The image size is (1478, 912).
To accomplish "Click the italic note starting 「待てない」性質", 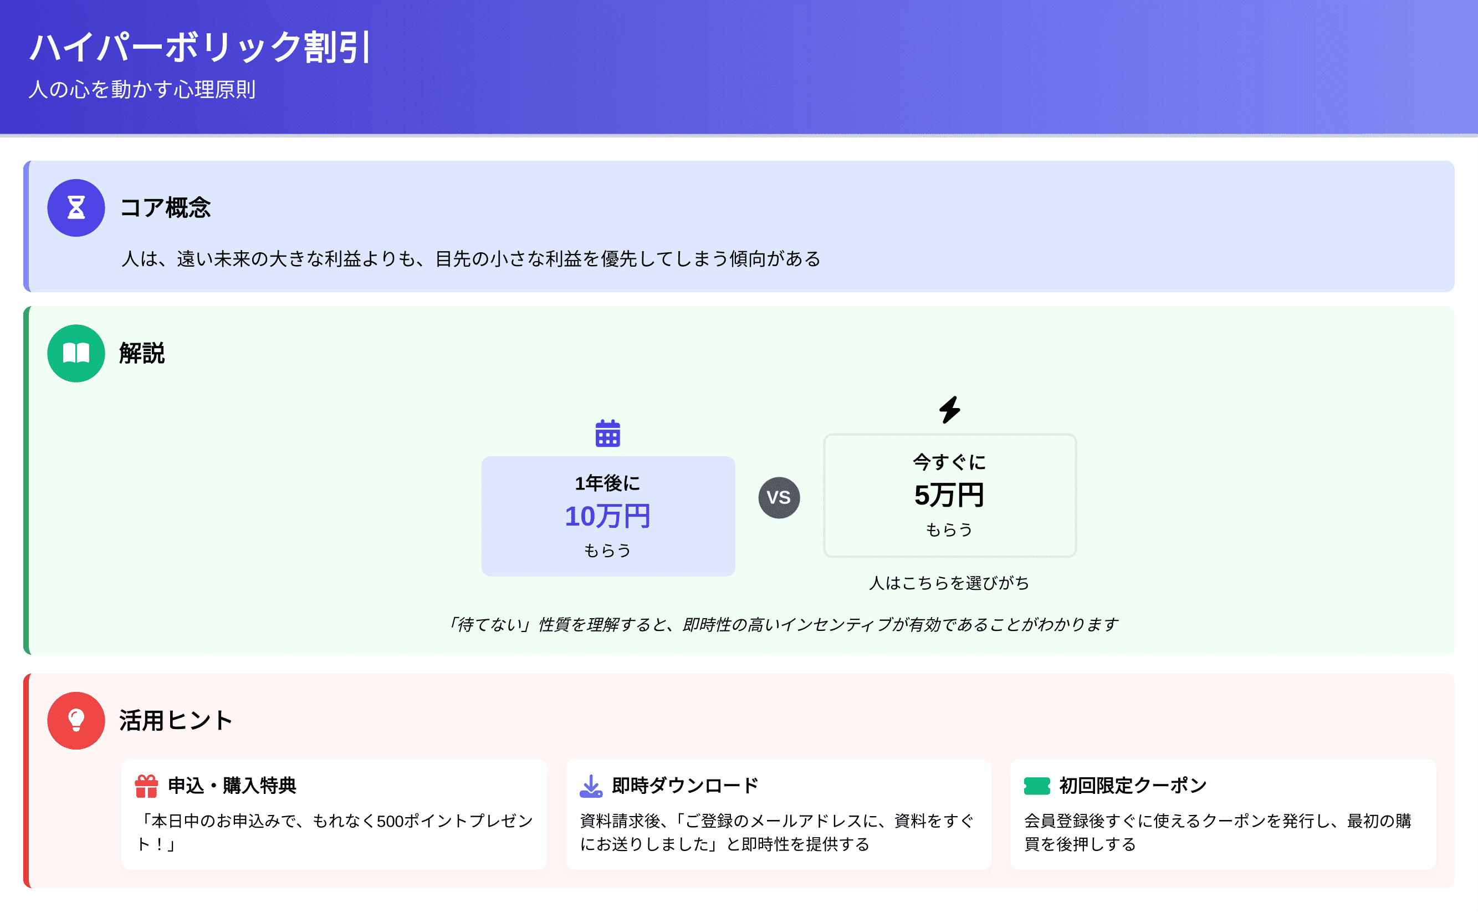I will coord(783,624).
